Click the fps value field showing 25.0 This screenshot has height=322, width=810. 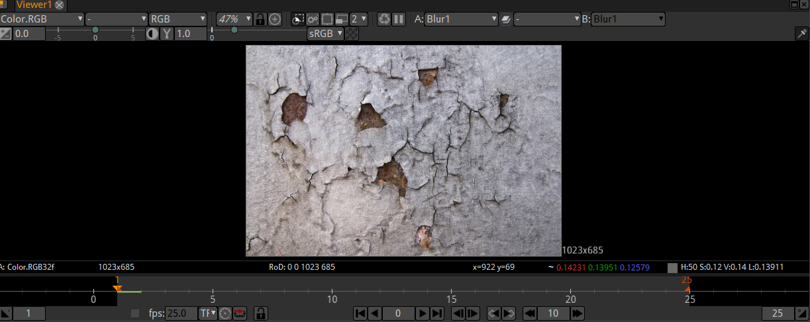181,313
